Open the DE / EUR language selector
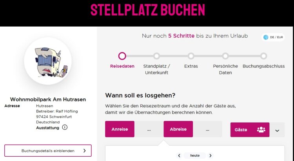 click(x=273, y=37)
